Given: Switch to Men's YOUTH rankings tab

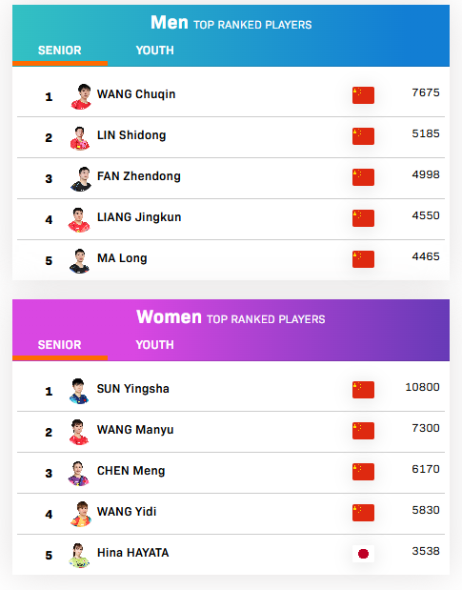Looking at the screenshot, I should point(155,51).
